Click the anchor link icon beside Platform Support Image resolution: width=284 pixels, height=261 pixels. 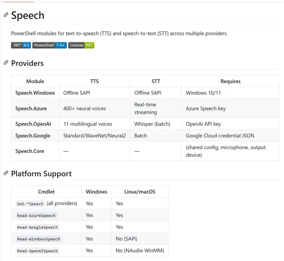6,173
